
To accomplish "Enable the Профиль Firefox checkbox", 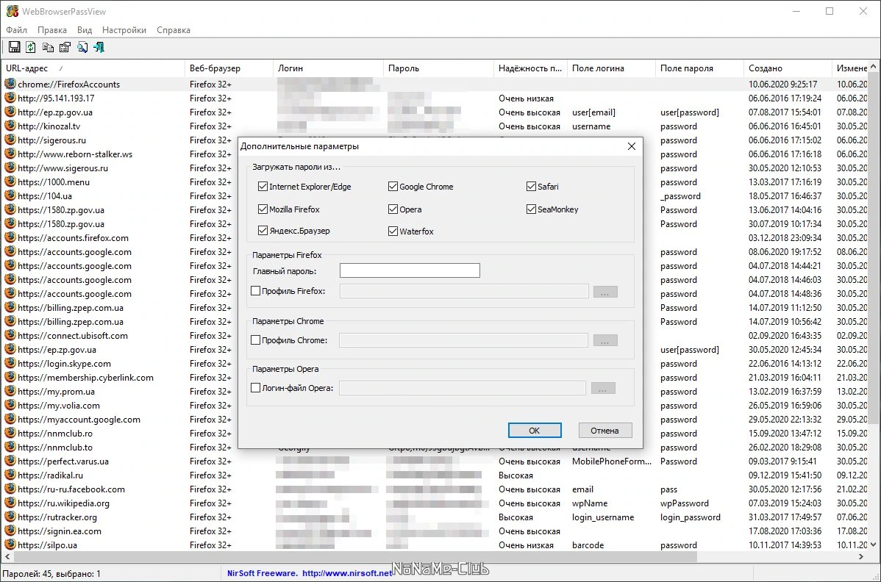I will point(256,291).
